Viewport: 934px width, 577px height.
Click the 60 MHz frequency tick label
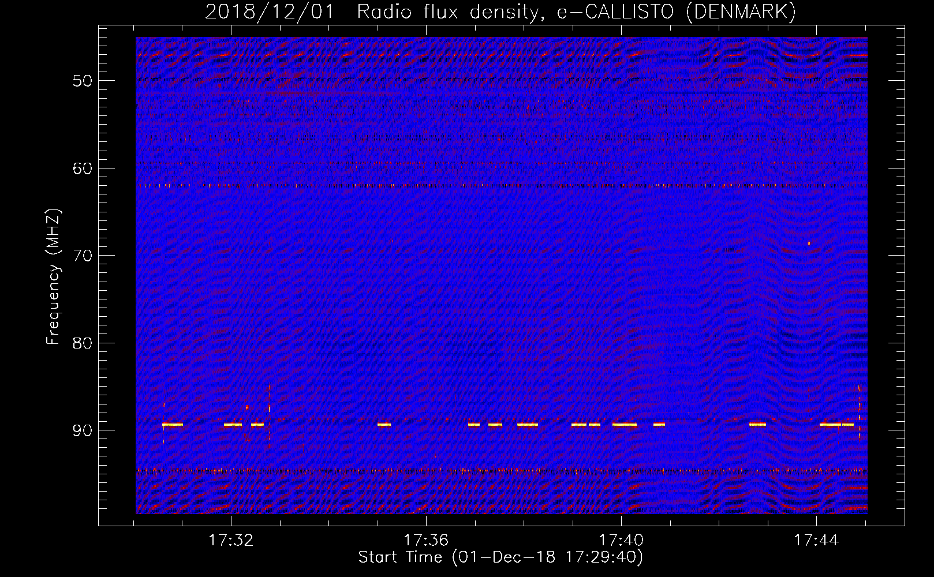(82, 168)
